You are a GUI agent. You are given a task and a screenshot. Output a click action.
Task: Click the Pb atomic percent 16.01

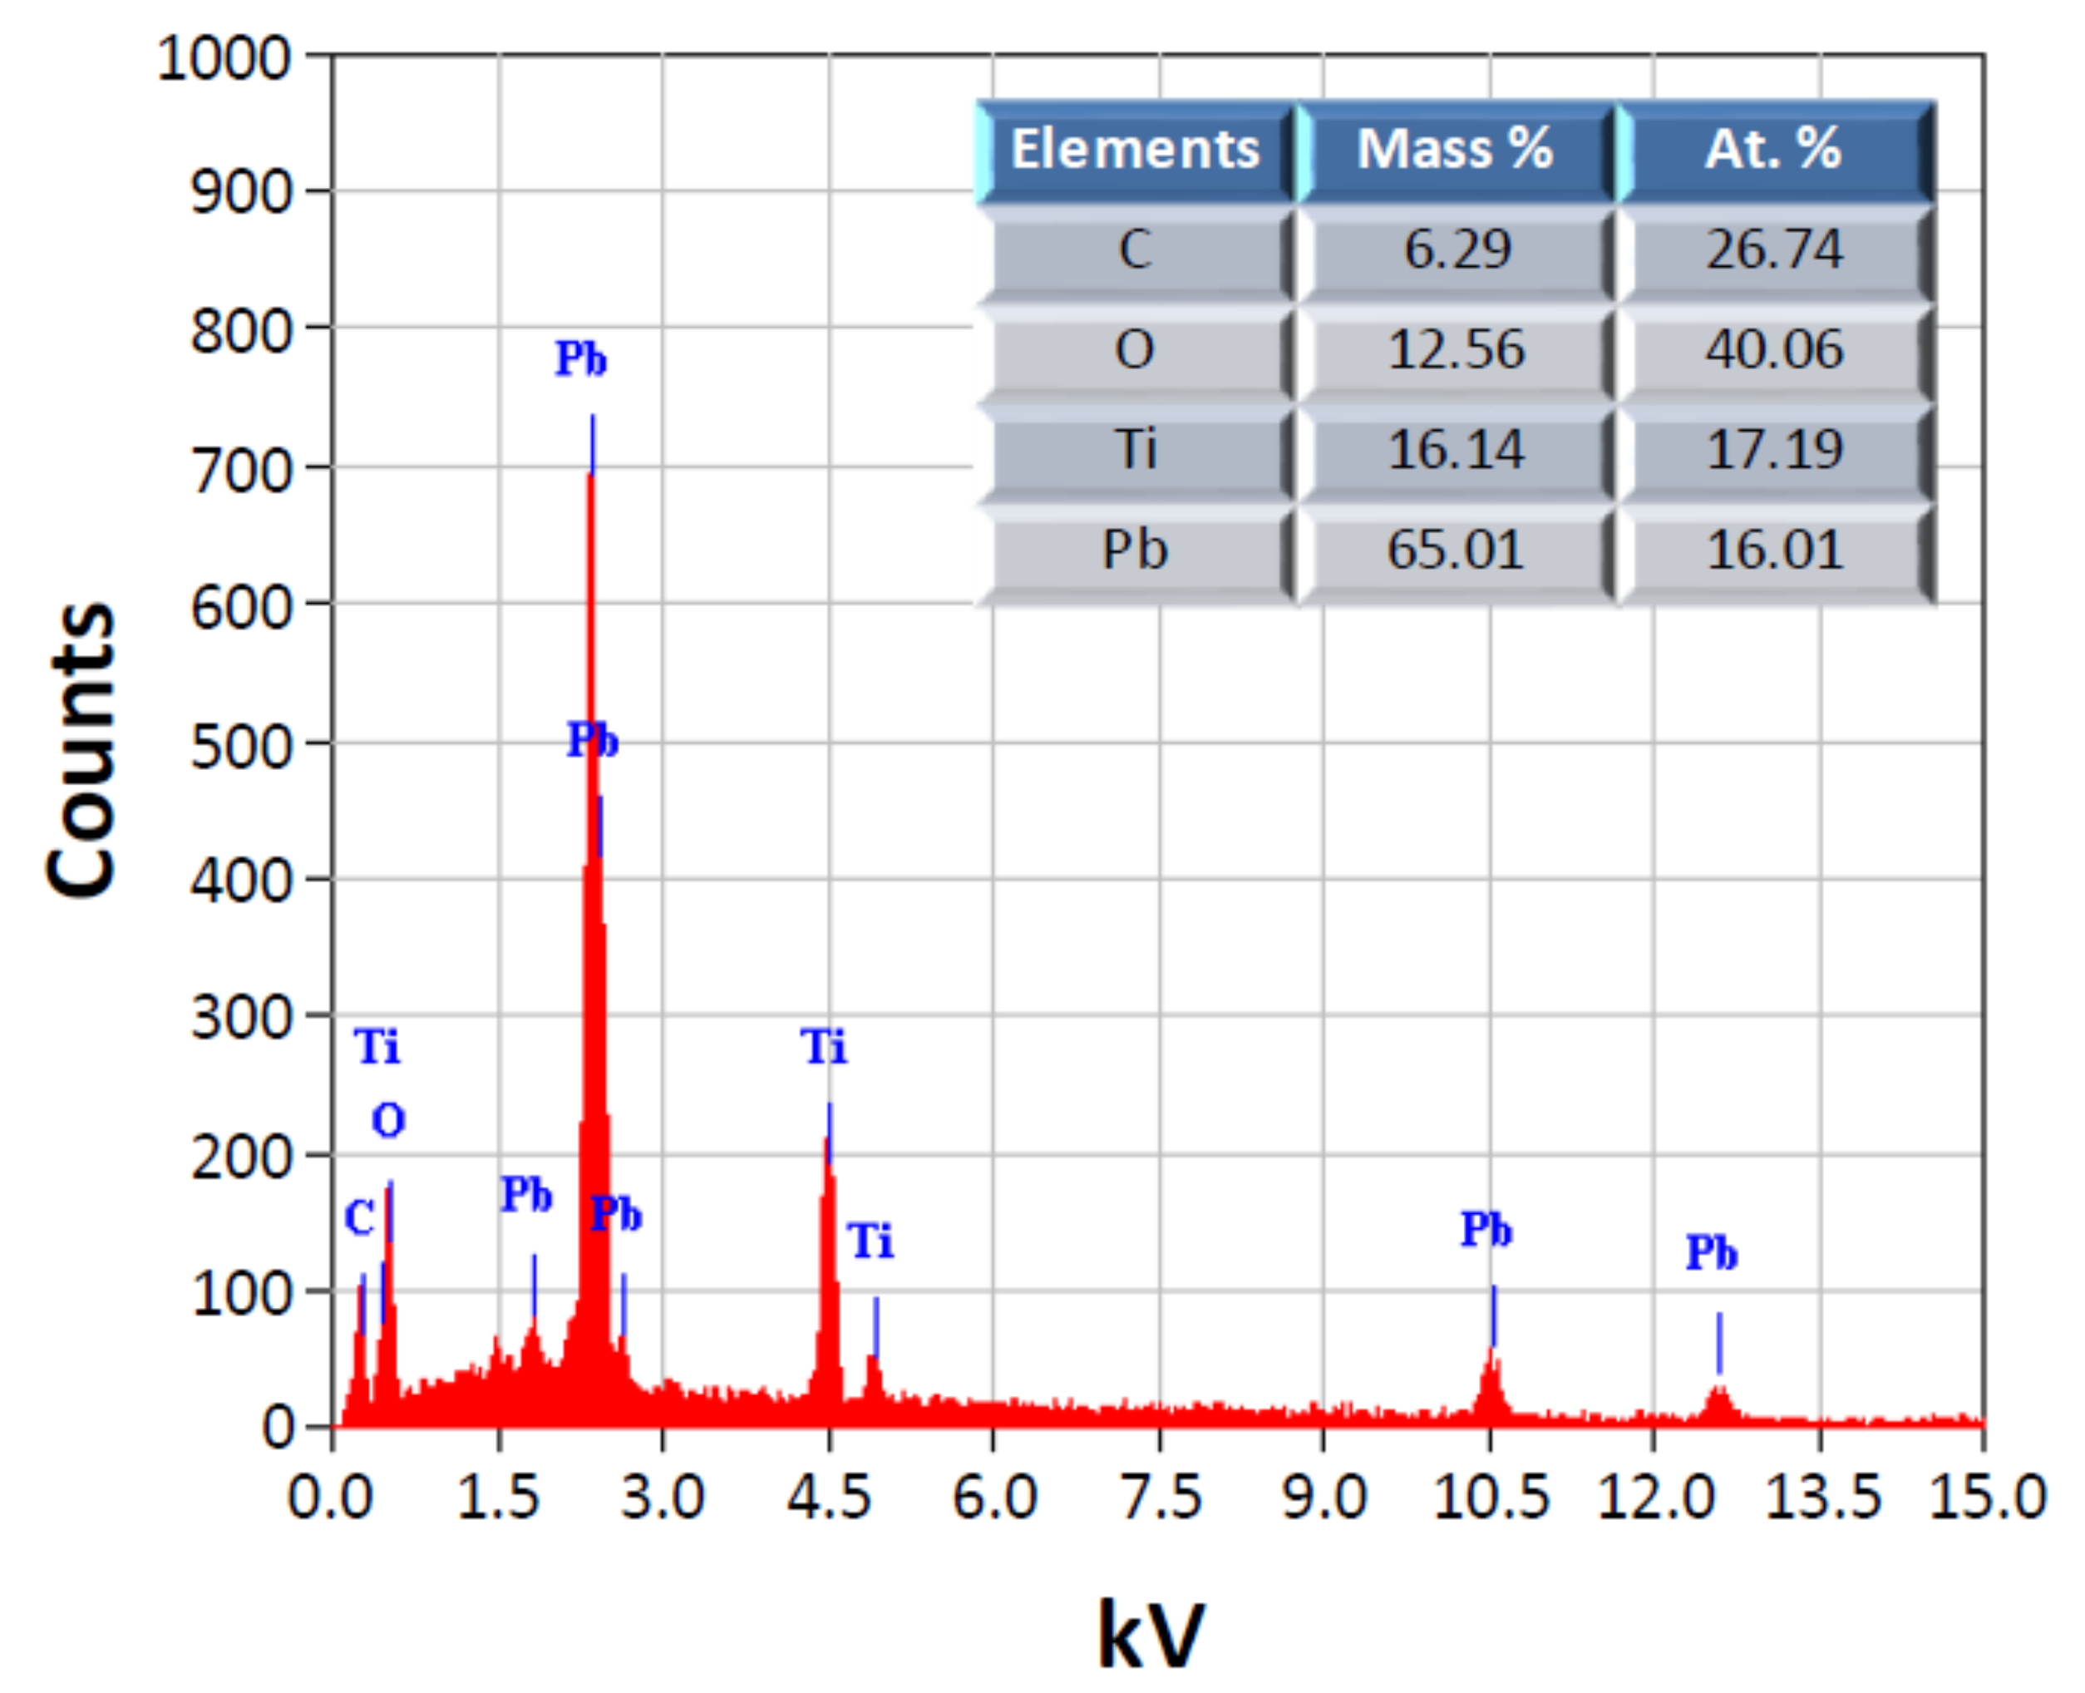pyautogui.click(x=1773, y=550)
